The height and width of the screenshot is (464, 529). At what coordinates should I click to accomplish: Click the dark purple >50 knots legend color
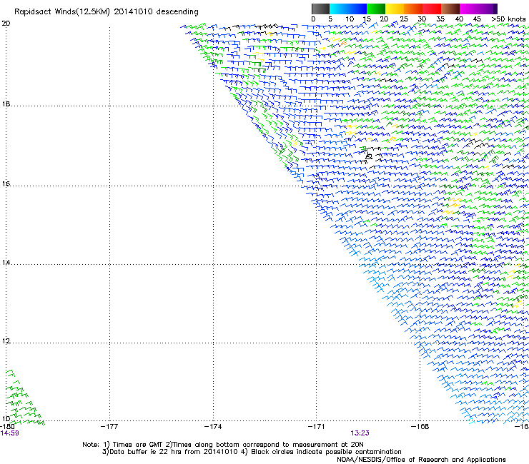click(495, 9)
